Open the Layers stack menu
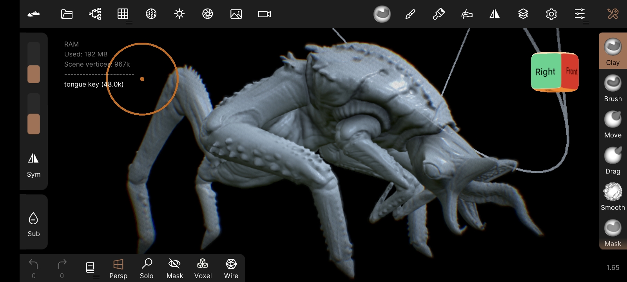627x282 pixels. click(523, 14)
